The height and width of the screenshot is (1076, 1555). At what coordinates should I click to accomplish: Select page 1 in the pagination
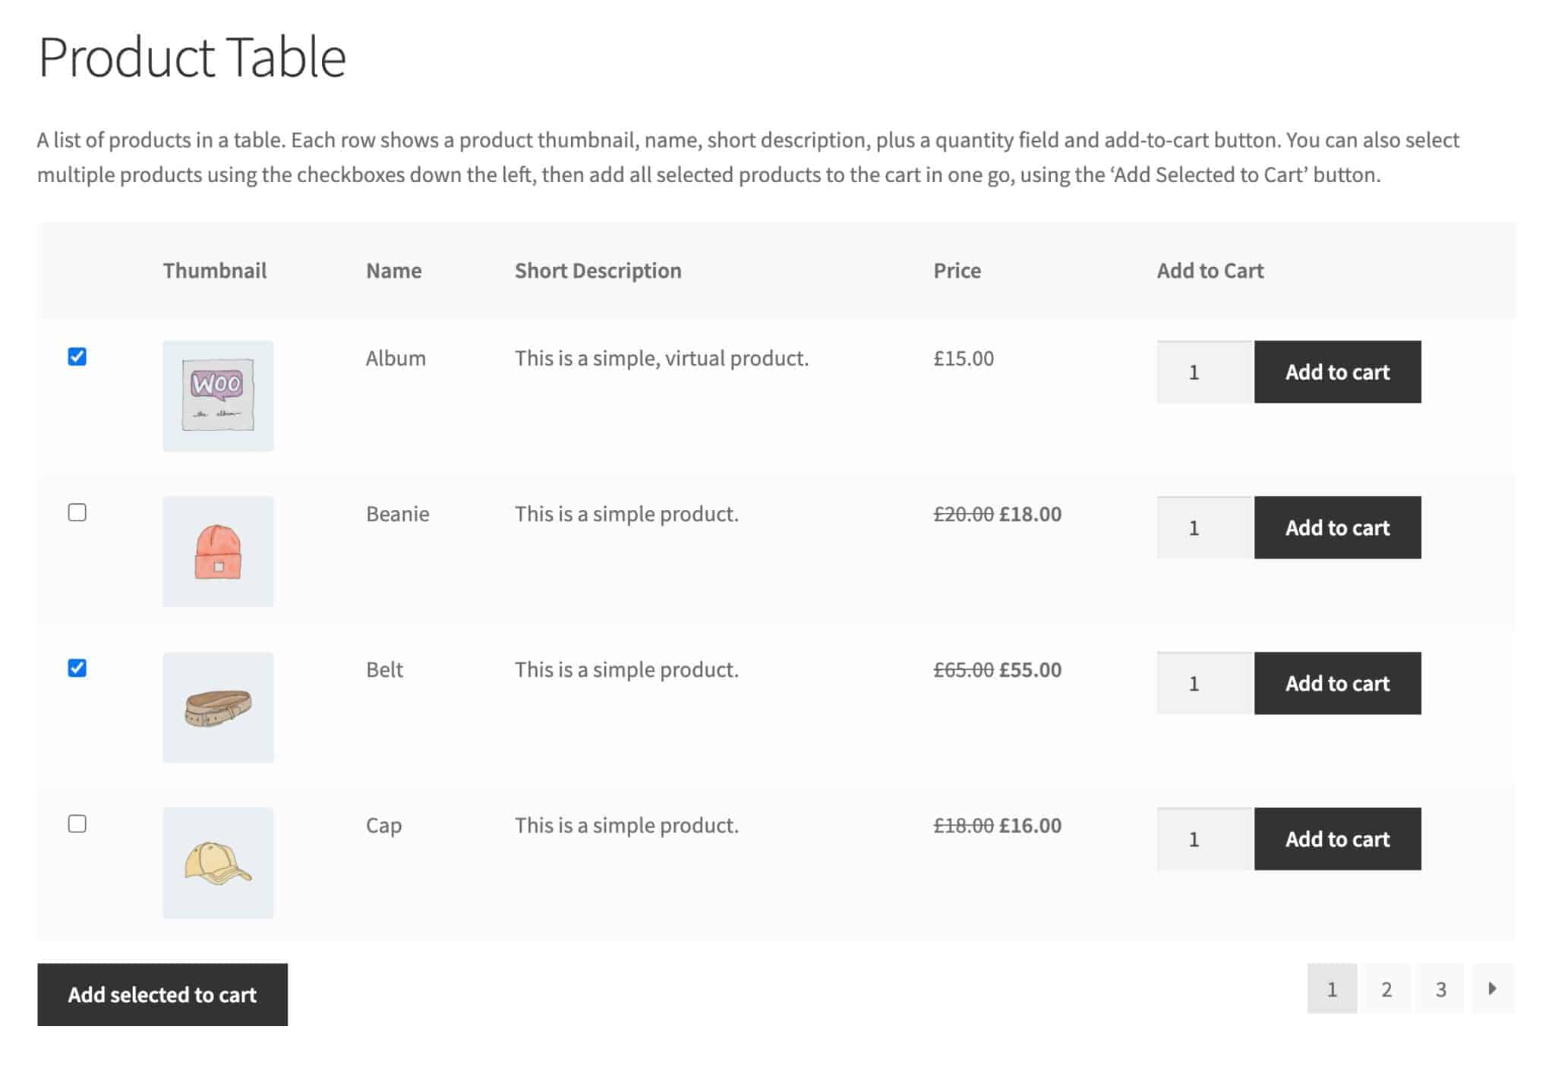click(x=1333, y=988)
